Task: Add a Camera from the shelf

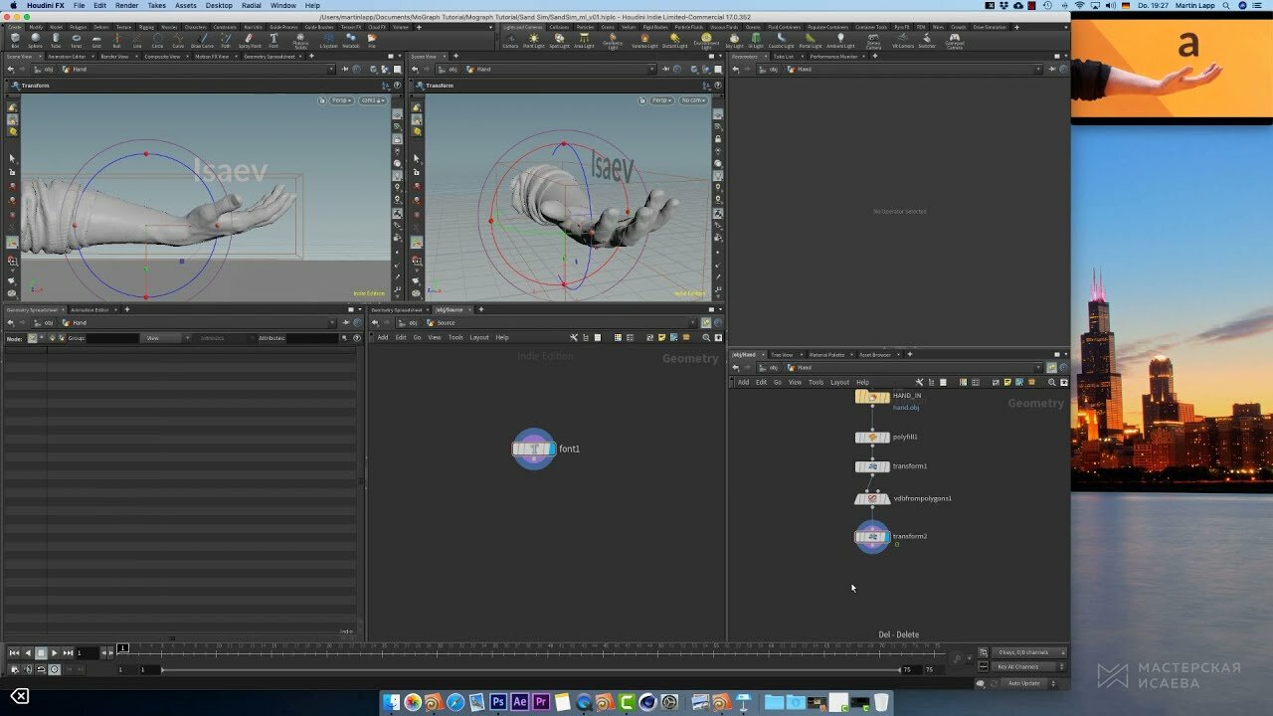Action: (x=511, y=40)
